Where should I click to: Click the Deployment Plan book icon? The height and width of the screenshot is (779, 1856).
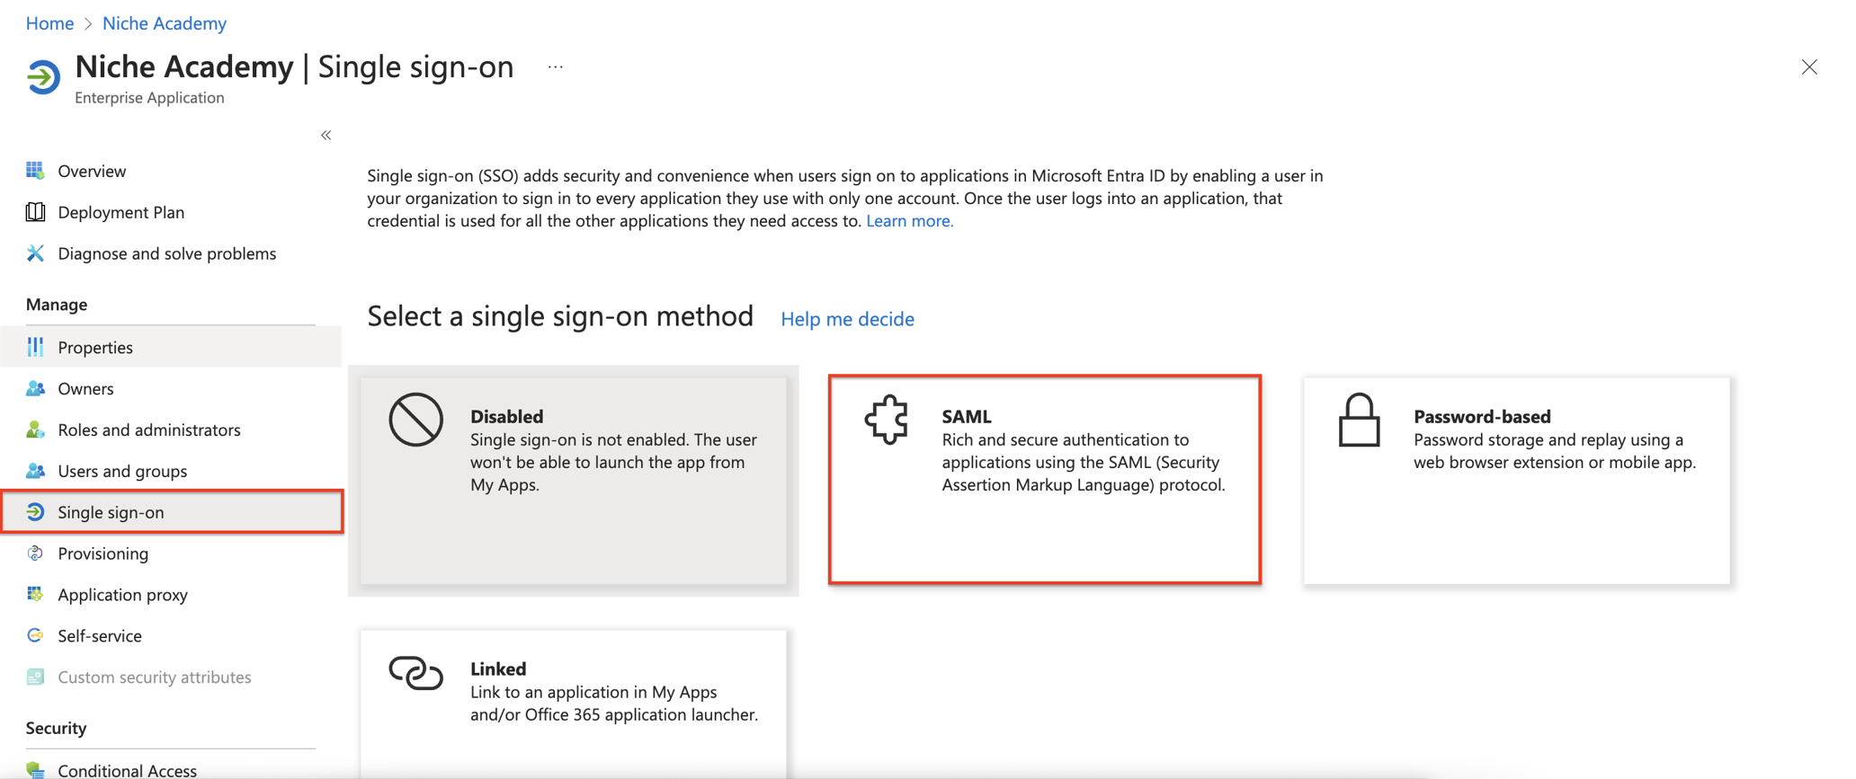(x=35, y=212)
